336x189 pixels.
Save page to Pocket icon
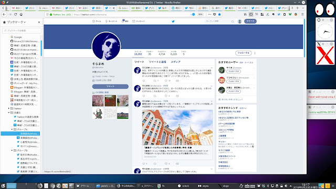pos(215,14)
